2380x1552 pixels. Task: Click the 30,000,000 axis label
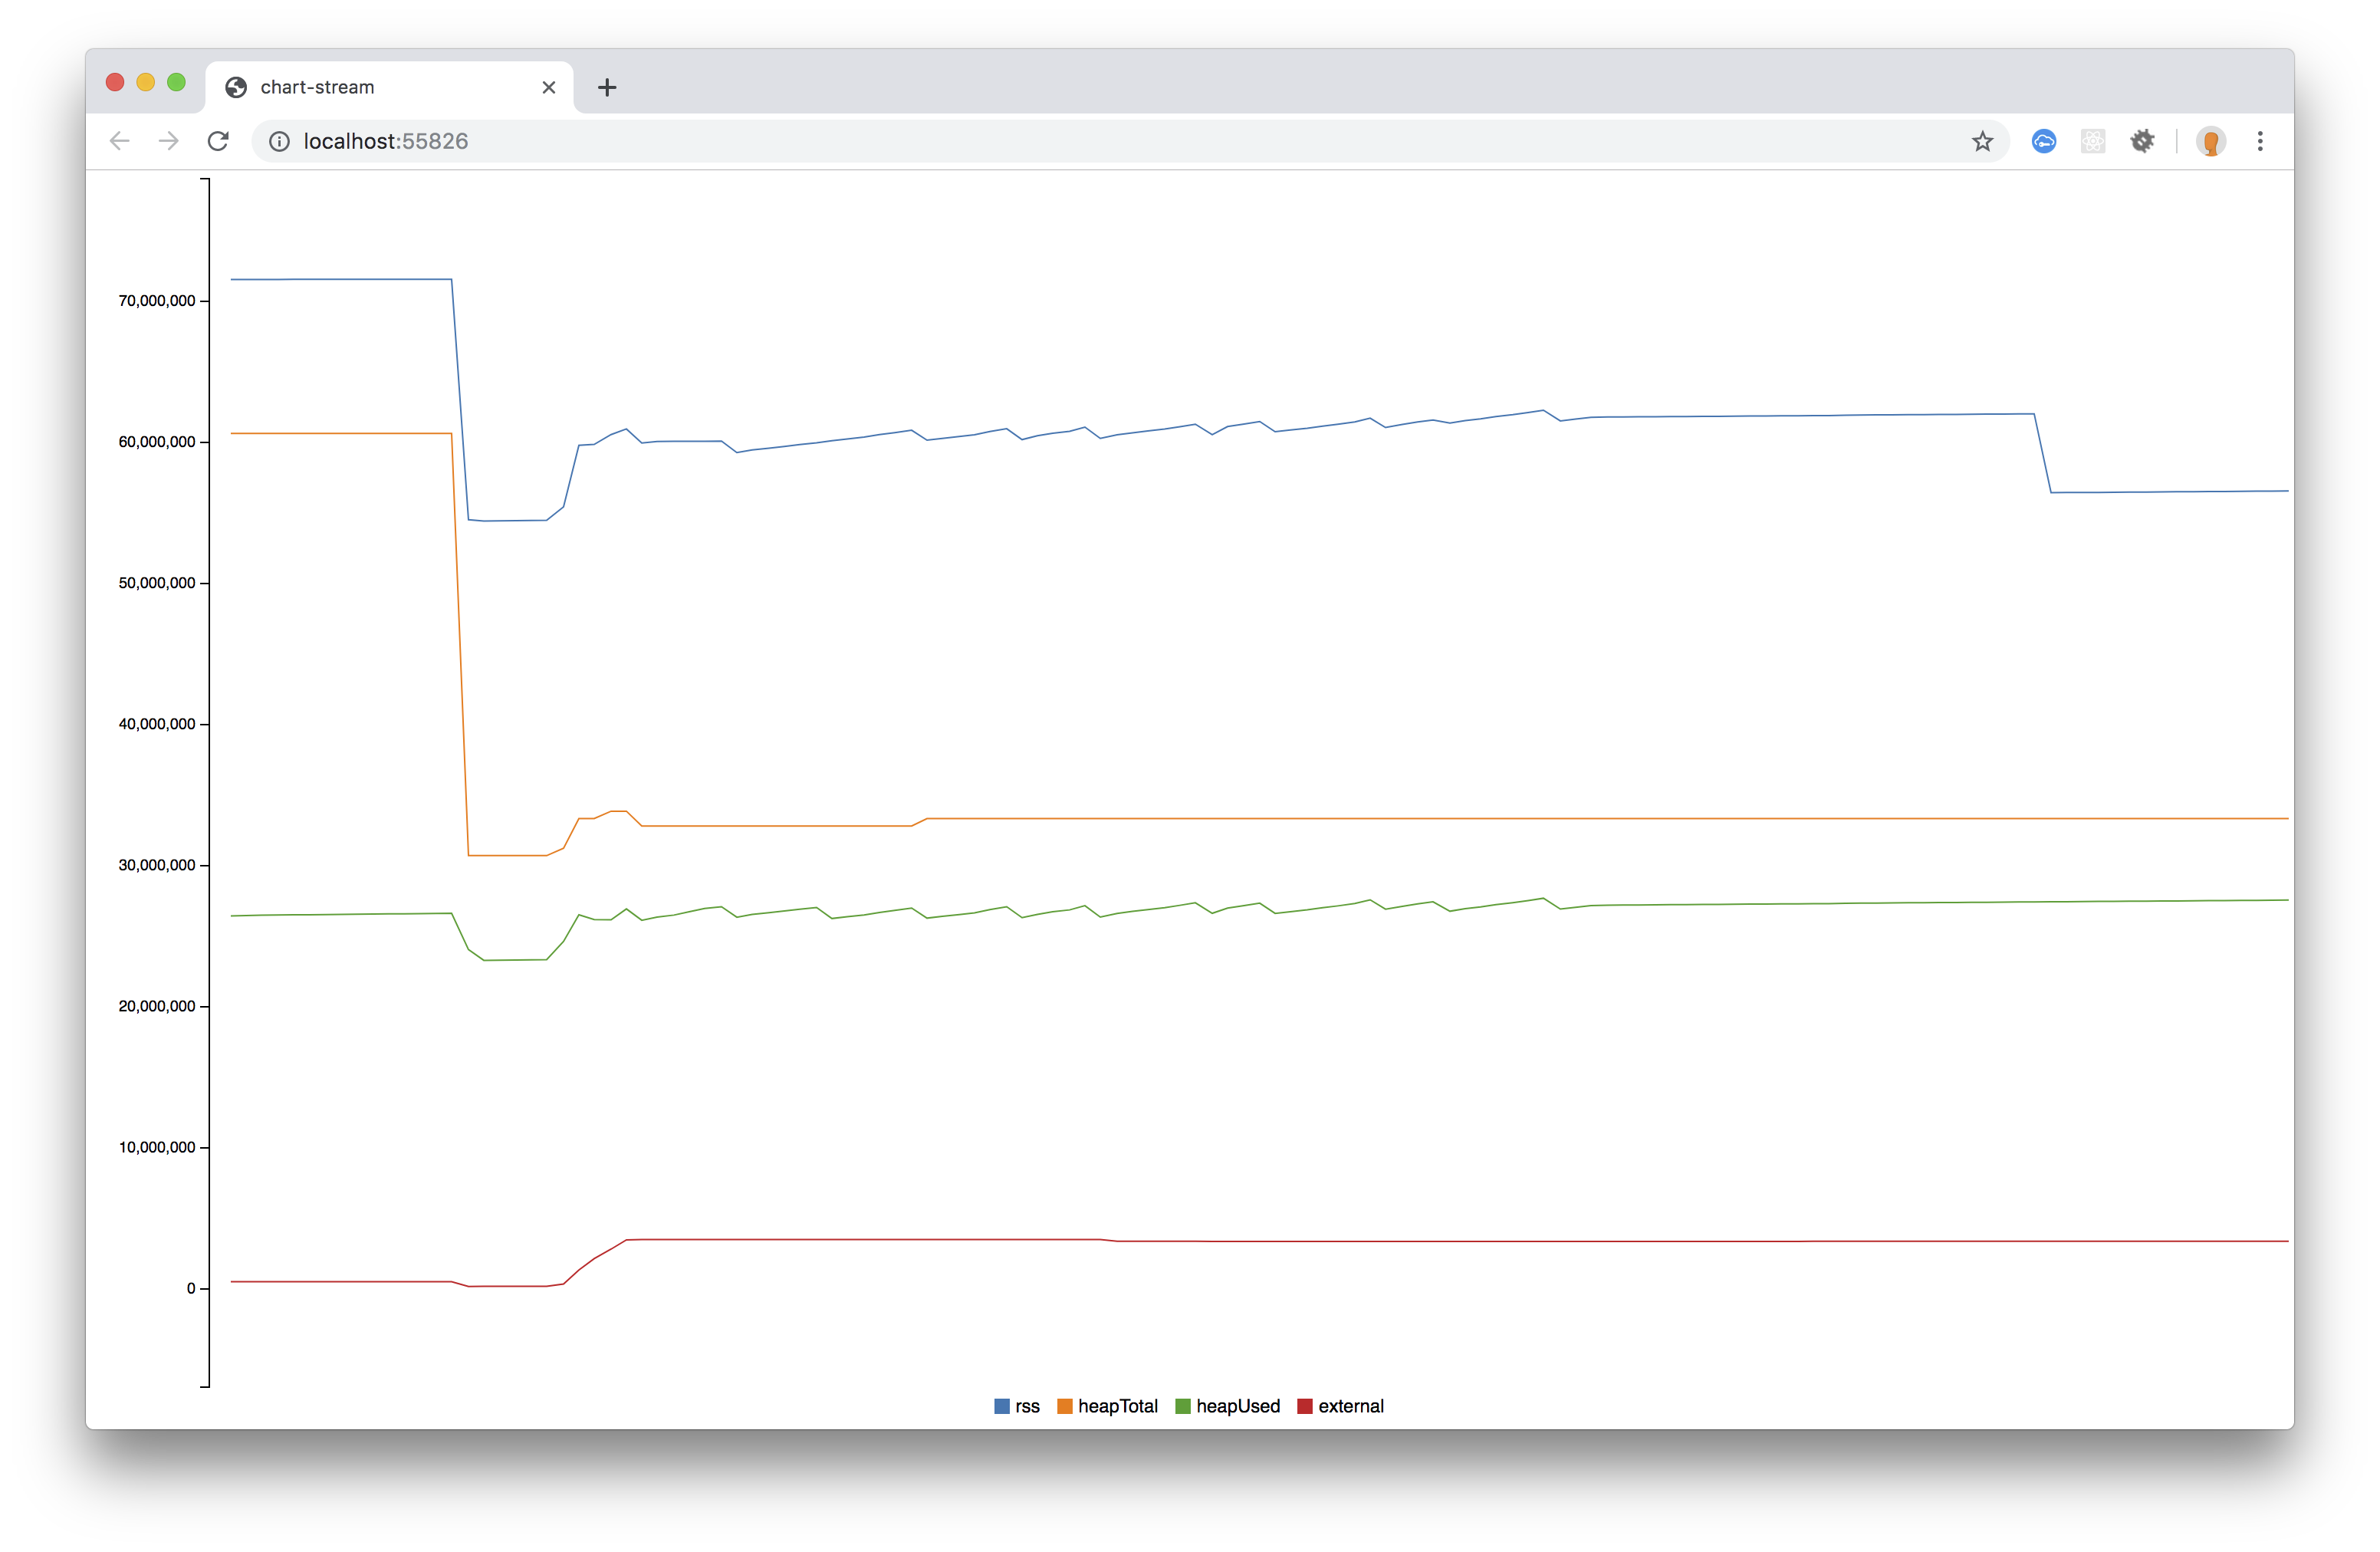pyautogui.click(x=157, y=865)
